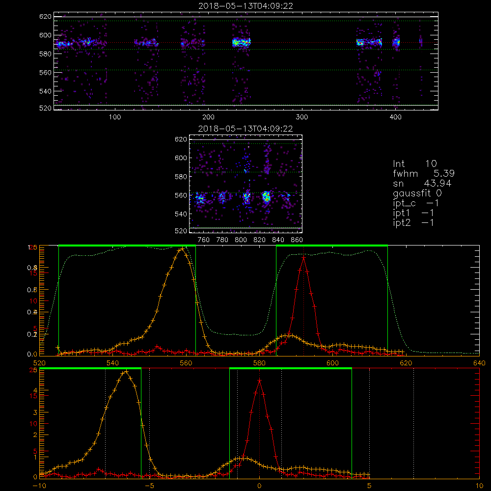
Task: Click the 'gaussfit 0' line
Action: (417, 193)
